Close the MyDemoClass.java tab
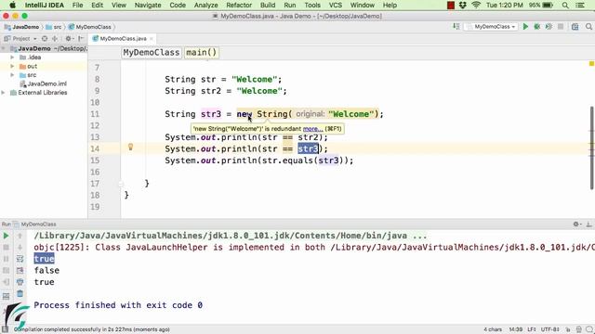This screenshot has width=595, height=334. pyautogui.click(x=152, y=39)
